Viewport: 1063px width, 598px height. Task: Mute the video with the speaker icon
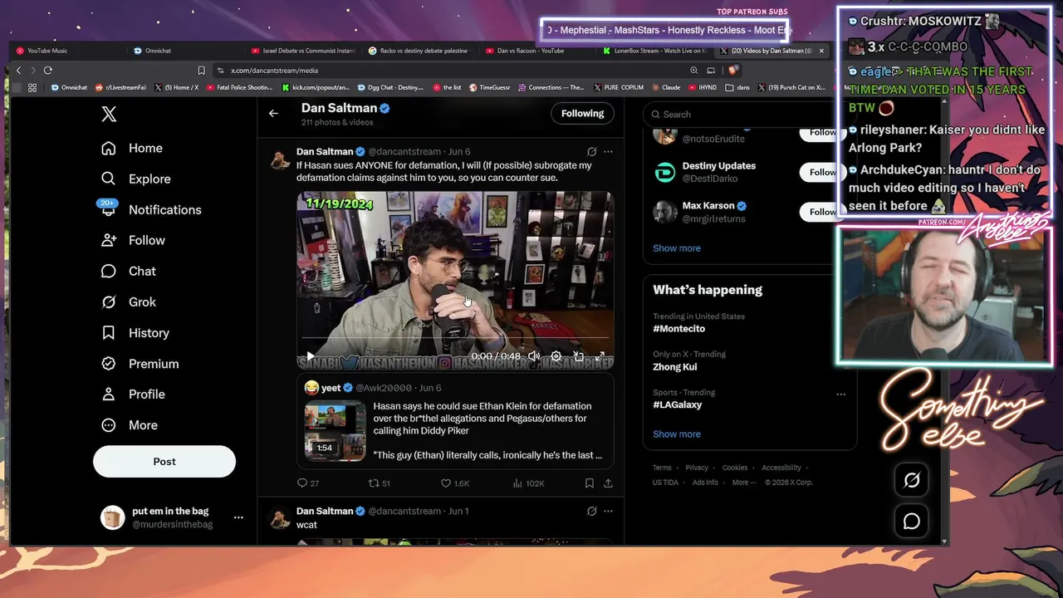pyautogui.click(x=534, y=356)
